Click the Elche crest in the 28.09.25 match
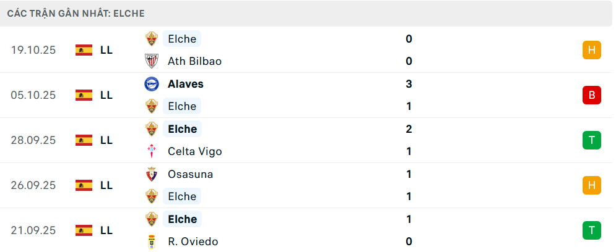 (x=152, y=129)
